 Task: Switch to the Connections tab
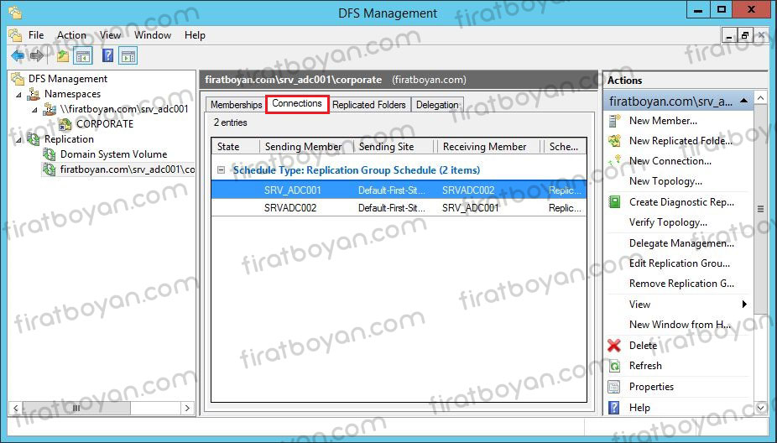(x=297, y=103)
